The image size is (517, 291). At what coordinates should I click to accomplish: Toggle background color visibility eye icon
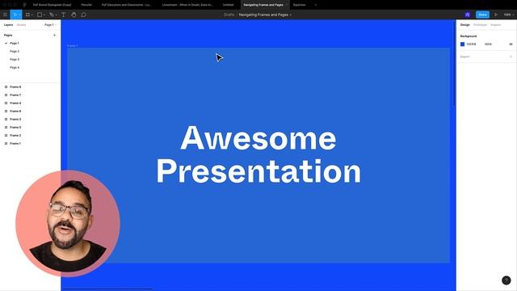(x=511, y=44)
